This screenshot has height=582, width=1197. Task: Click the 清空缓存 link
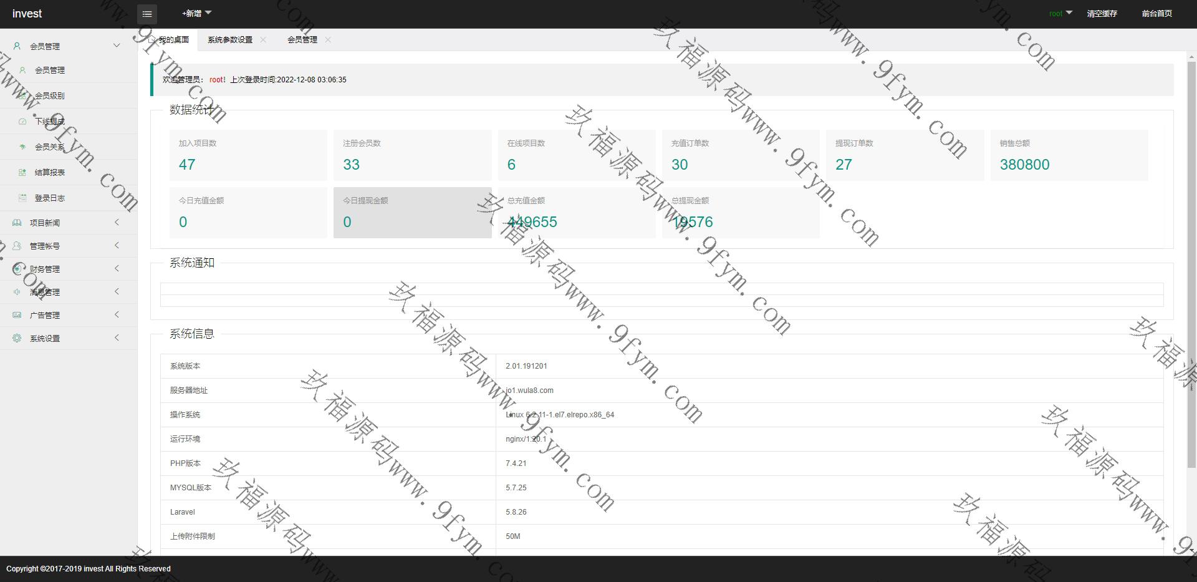click(x=1102, y=14)
